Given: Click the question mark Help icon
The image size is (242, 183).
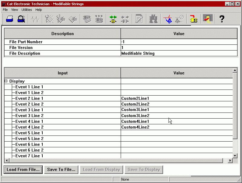Looking at the screenshot, I should click(x=222, y=19).
